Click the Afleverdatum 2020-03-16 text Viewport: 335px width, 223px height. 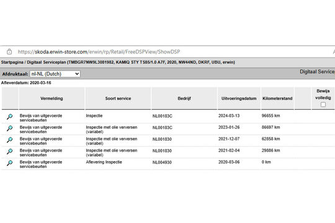click(26, 83)
